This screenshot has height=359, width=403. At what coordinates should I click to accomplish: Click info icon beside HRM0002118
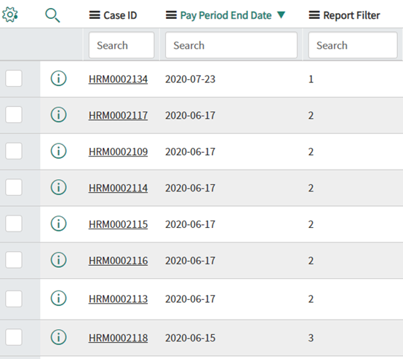coord(59,337)
